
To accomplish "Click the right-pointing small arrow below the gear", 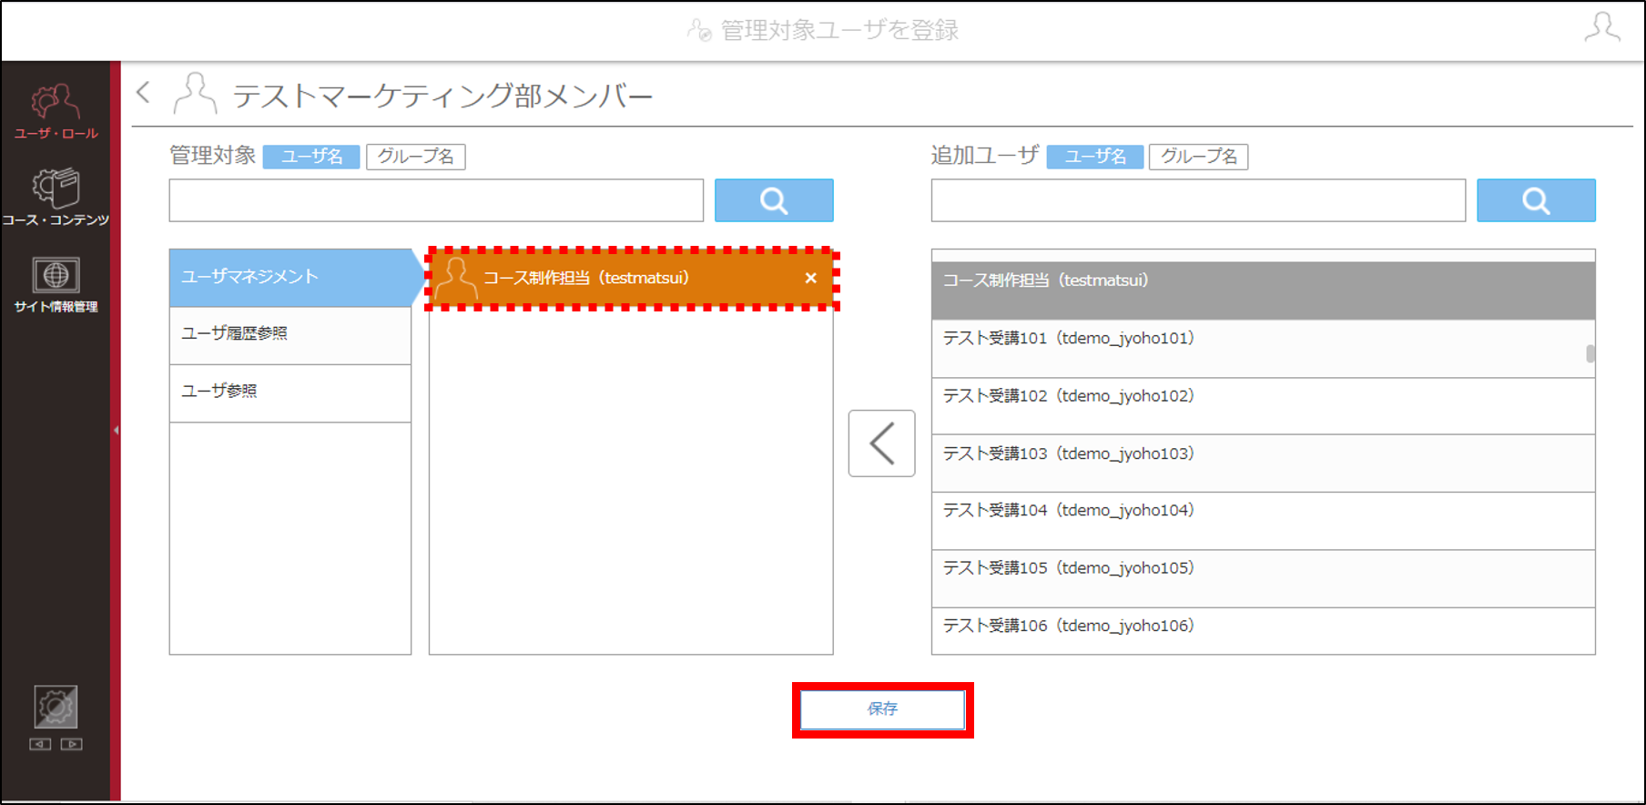I will [72, 744].
